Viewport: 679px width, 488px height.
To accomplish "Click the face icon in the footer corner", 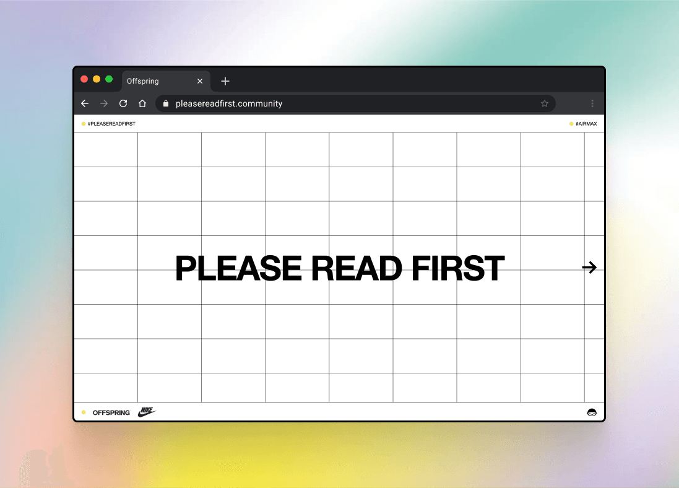I will click(592, 412).
